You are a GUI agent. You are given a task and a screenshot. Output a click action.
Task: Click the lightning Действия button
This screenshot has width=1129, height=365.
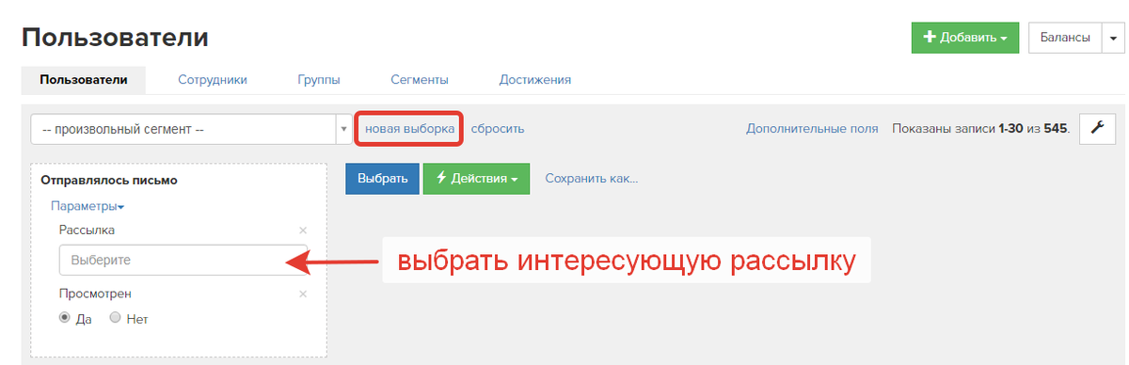click(x=476, y=179)
